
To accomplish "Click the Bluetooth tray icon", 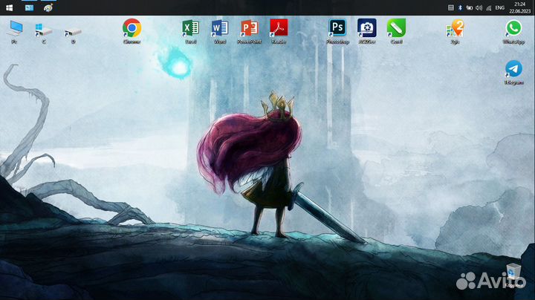I will click(x=460, y=7).
